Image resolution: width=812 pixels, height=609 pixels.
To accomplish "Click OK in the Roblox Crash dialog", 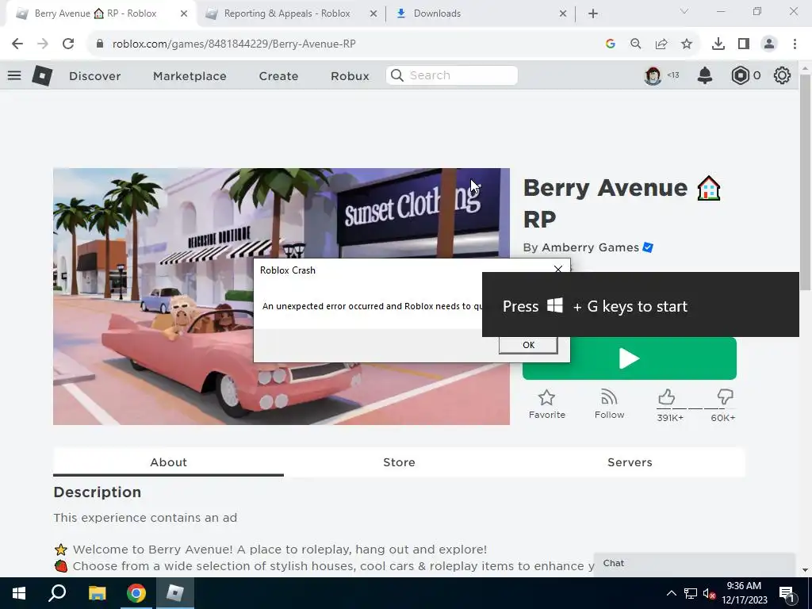I will tap(528, 346).
